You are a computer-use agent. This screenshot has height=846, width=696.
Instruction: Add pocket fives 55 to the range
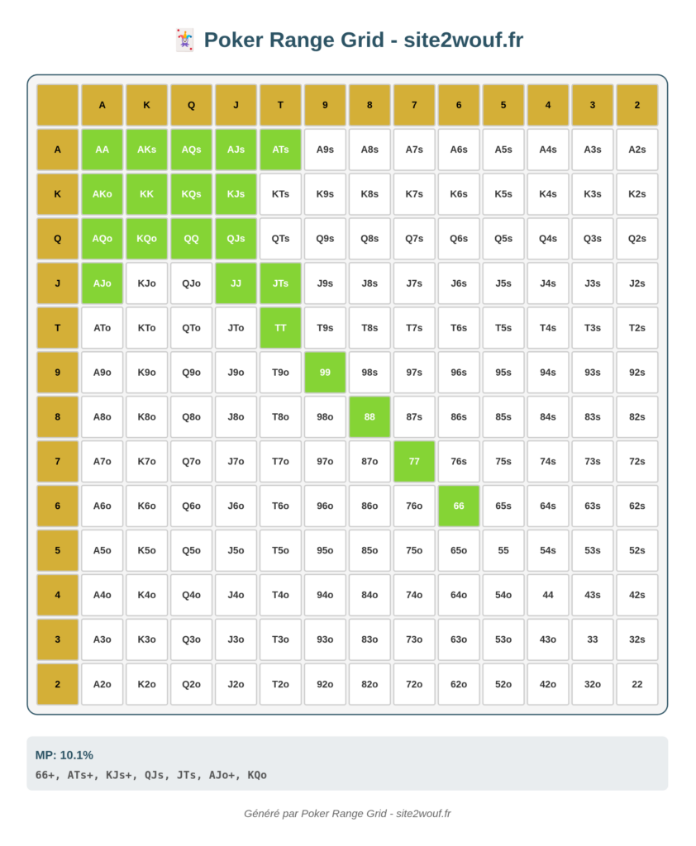503,550
